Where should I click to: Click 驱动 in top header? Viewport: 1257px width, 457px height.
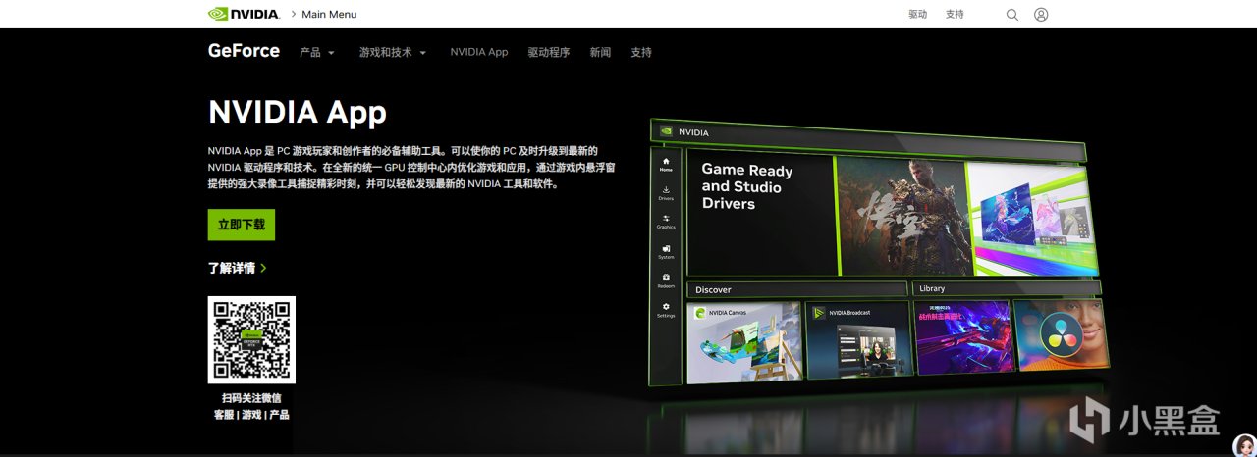[917, 15]
